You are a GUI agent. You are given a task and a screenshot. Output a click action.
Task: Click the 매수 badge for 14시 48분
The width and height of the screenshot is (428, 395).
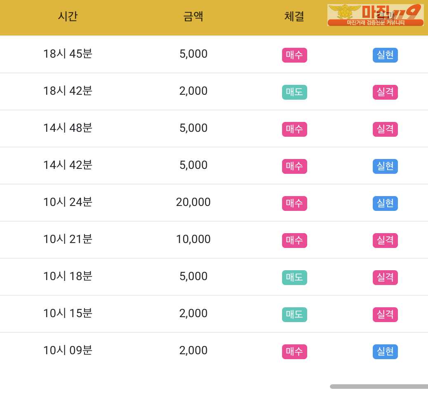coord(294,129)
